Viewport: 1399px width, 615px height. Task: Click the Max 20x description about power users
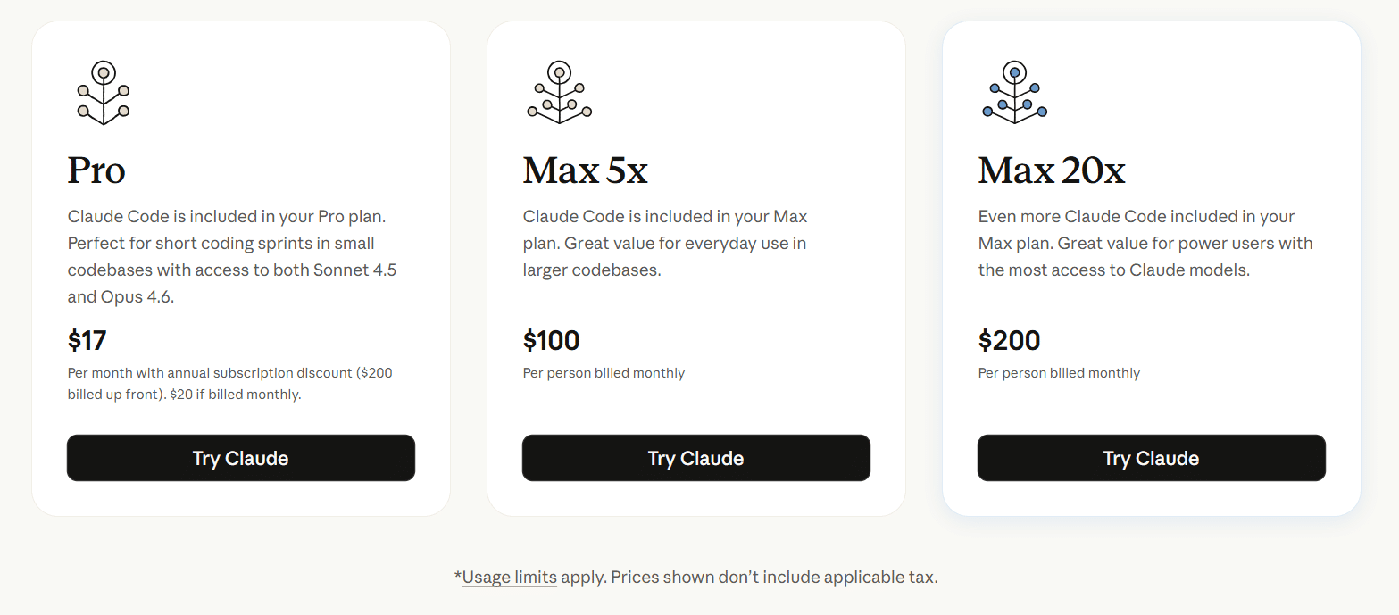1145,243
